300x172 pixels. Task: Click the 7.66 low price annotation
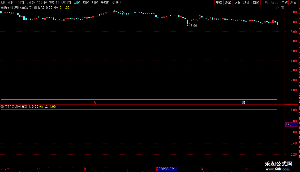[x=194, y=26]
